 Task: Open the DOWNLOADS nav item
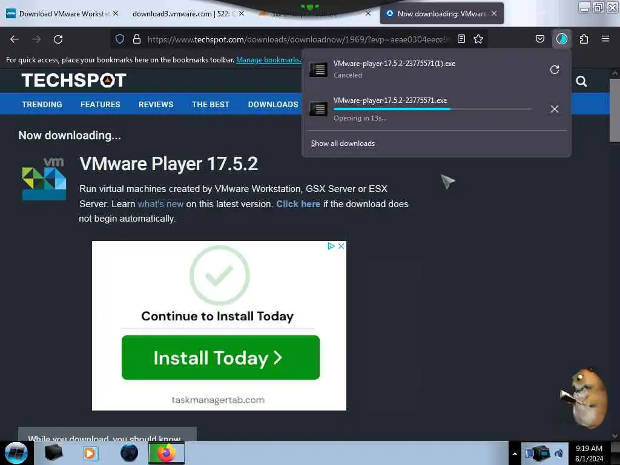pyautogui.click(x=273, y=104)
